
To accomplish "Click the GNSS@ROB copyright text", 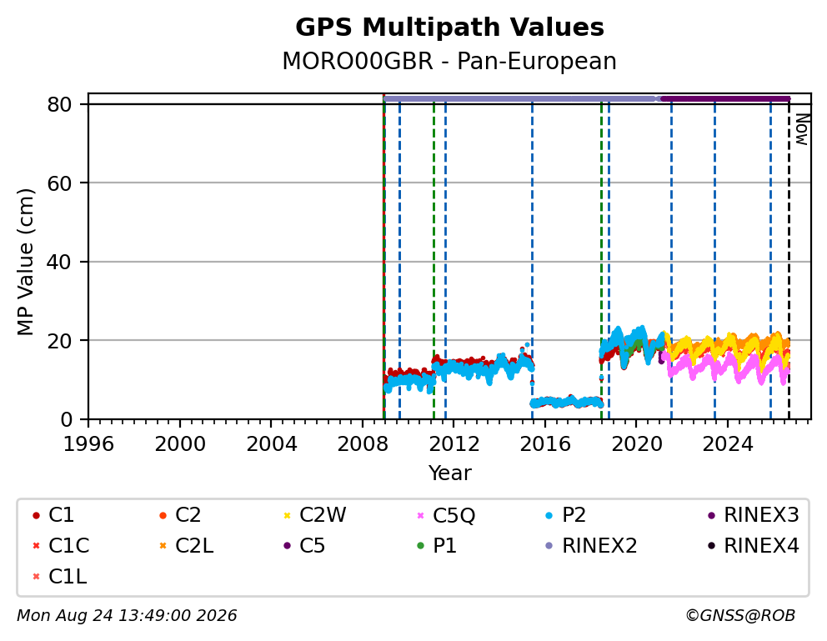I will tap(740, 615).
